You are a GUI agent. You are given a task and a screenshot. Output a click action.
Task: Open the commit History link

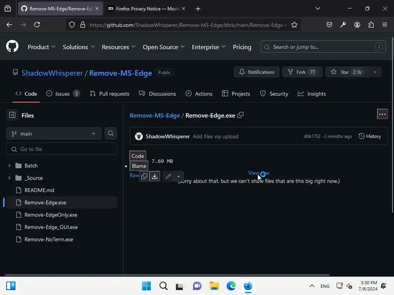point(370,136)
